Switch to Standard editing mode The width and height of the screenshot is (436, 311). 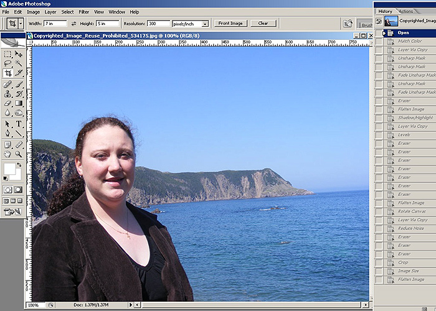(7, 190)
